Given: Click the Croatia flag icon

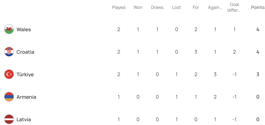Looking at the screenshot, I should (x=9, y=52).
